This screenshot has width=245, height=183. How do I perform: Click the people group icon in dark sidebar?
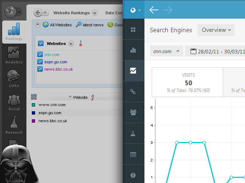(133, 112)
